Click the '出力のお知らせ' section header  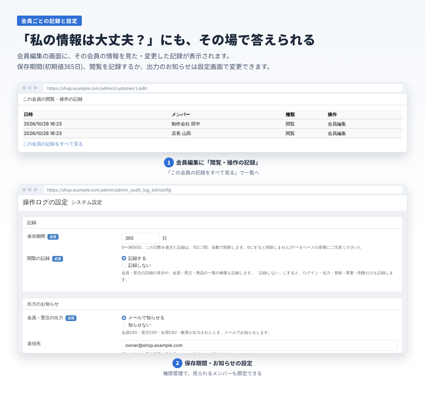(43, 304)
